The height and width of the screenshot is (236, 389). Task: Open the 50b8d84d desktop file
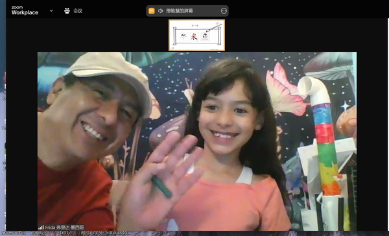coord(117,233)
